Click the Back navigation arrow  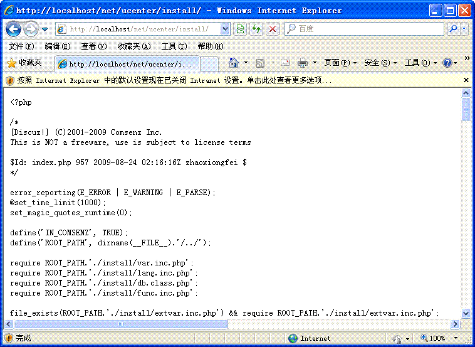tap(13, 29)
